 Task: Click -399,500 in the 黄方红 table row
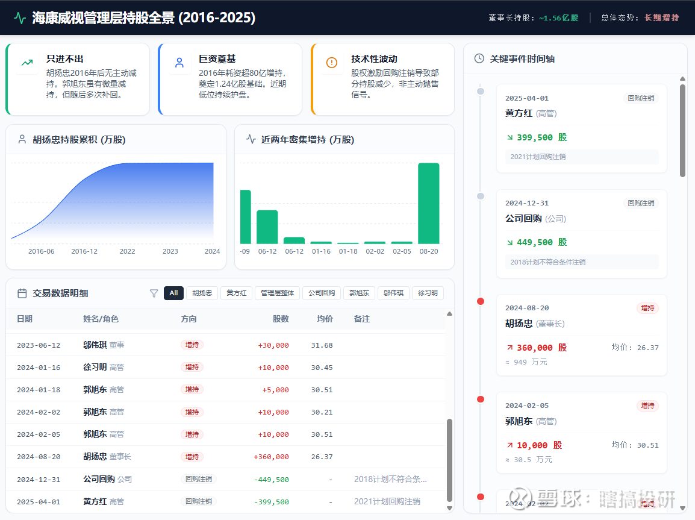tap(271, 501)
